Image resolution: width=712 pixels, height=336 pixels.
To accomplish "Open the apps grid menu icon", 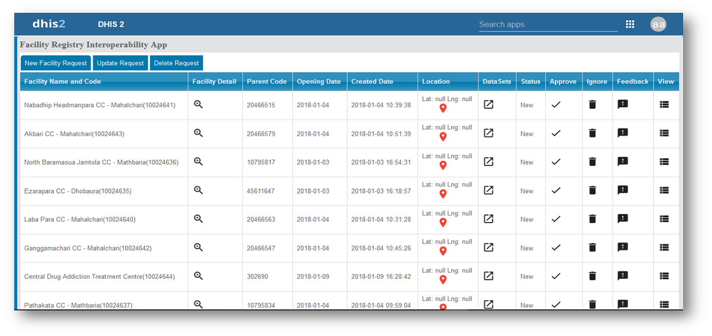I will tap(630, 24).
